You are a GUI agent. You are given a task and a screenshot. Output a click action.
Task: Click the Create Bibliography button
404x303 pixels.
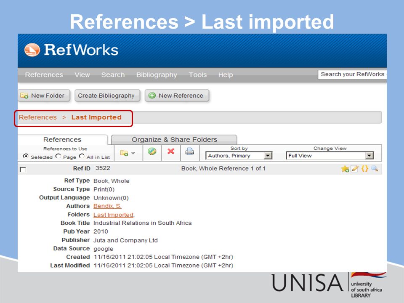pos(107,96)
